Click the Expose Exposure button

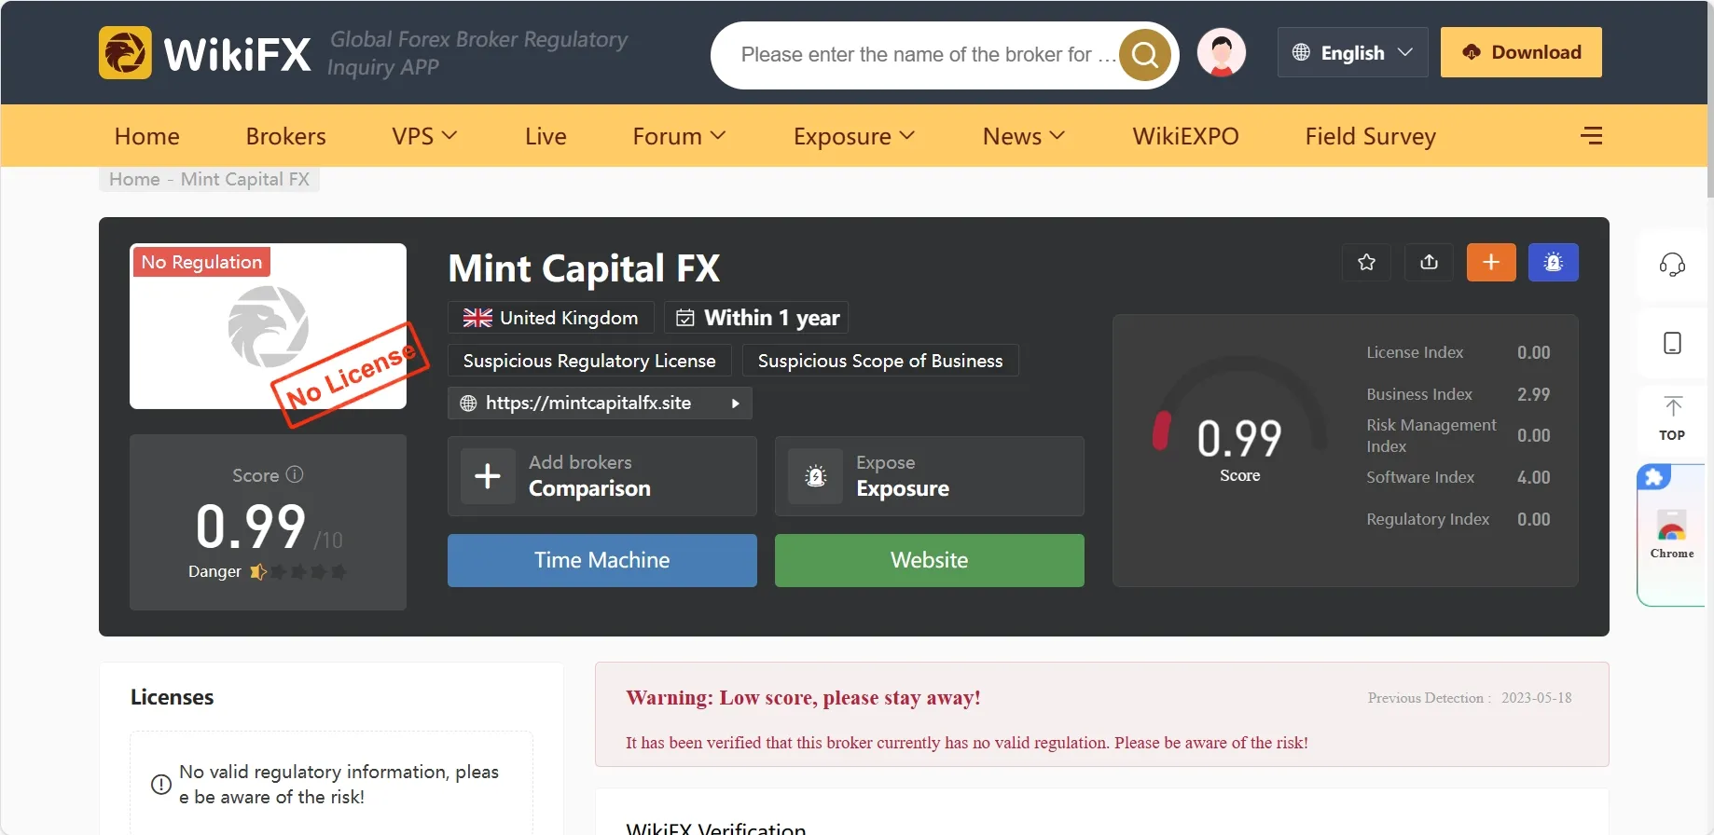(930, 476)
